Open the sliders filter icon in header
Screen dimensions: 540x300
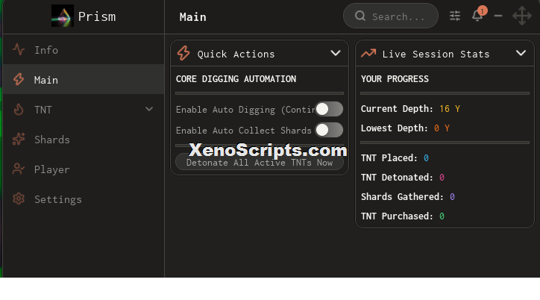pyautogui.click(x=455, y=16)
